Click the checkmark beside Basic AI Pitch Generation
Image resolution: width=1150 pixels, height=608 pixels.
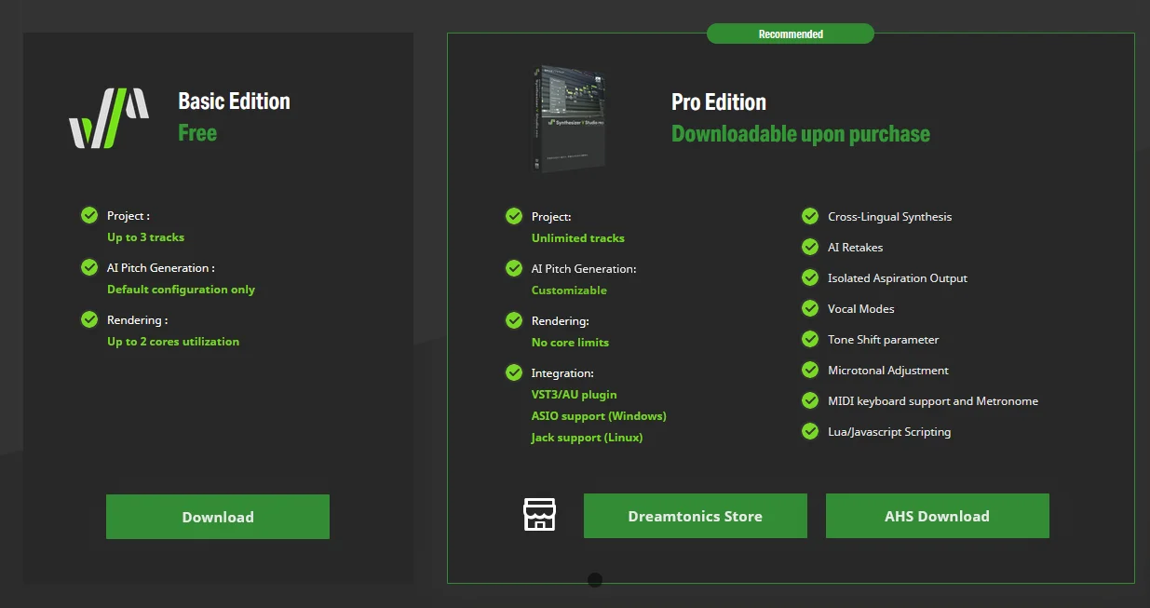[x=89, y=268]
